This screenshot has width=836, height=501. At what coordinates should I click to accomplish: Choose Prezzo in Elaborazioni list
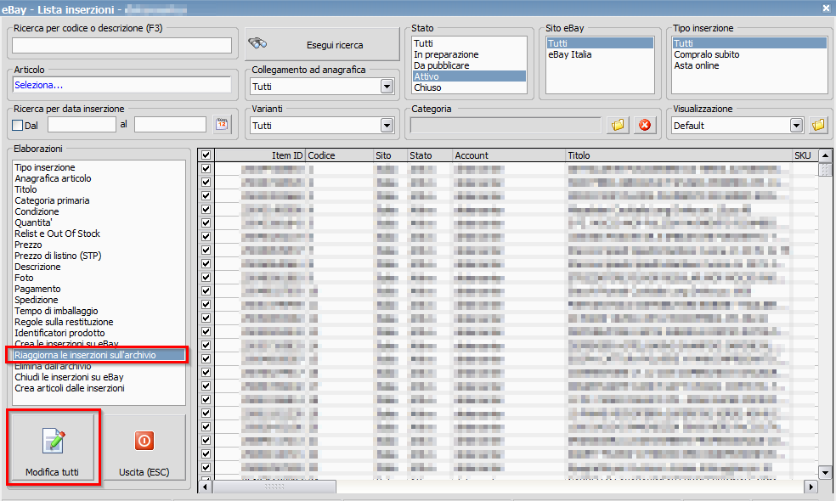coord(28,245)
